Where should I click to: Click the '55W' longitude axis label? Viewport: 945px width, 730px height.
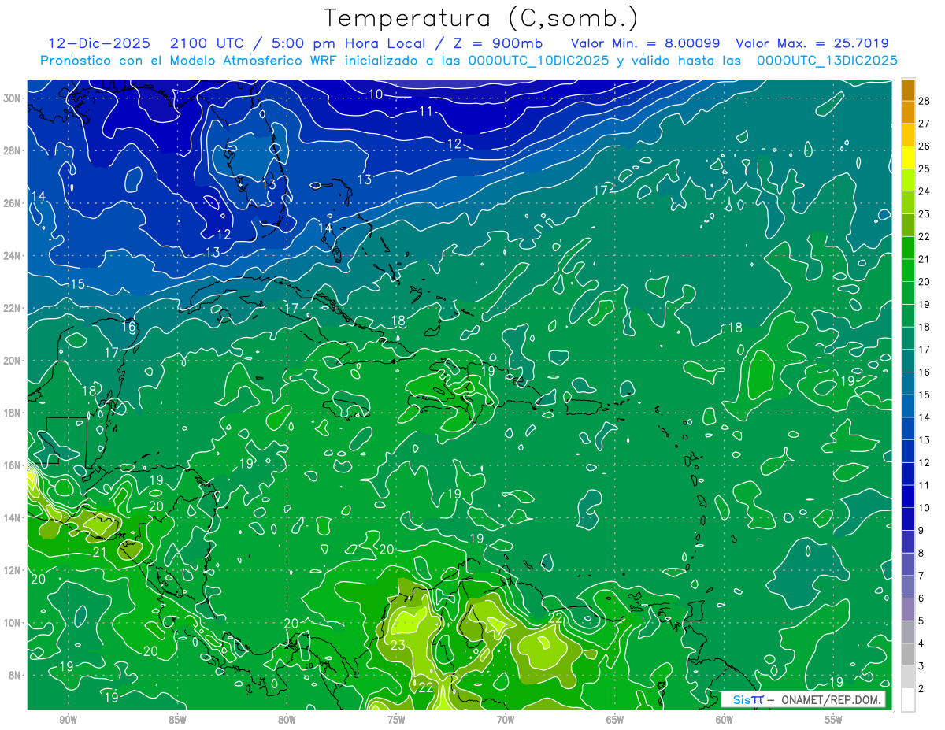coord(833,720)
